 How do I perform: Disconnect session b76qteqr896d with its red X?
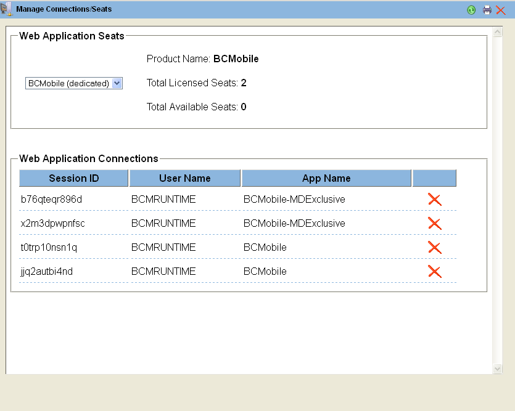(x=435, y=199)
